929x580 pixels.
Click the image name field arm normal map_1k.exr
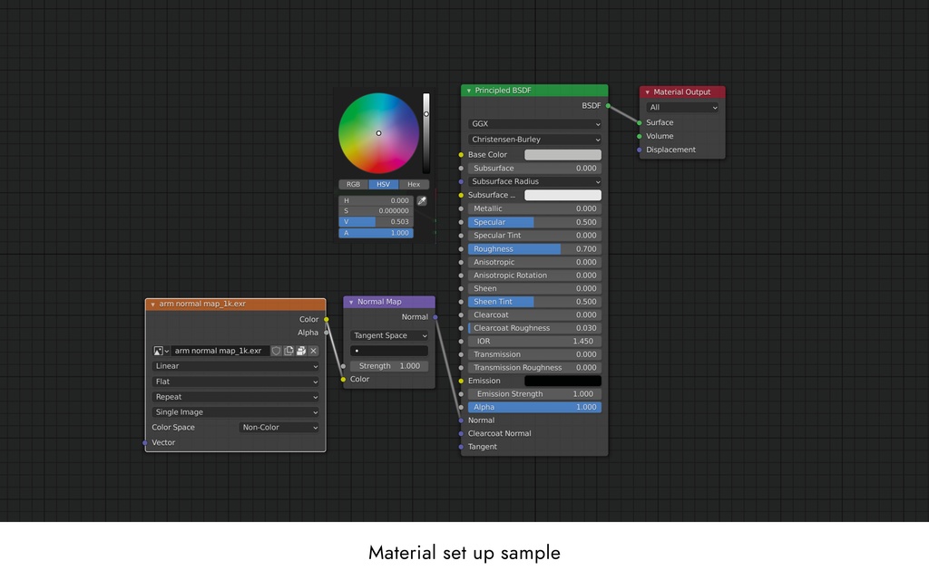pos(220,351)
